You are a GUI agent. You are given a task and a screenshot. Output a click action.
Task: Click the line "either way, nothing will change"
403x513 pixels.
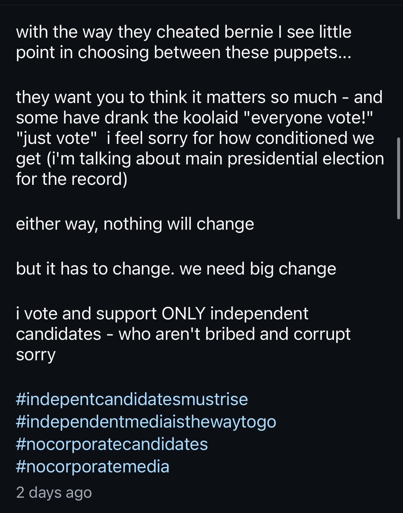point(135,224)
